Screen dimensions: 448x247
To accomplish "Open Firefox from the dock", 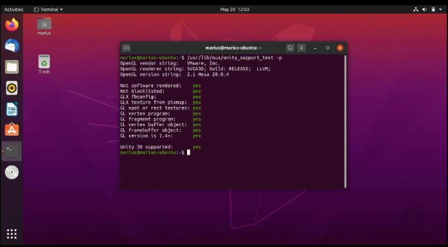I will pos(12,25).
